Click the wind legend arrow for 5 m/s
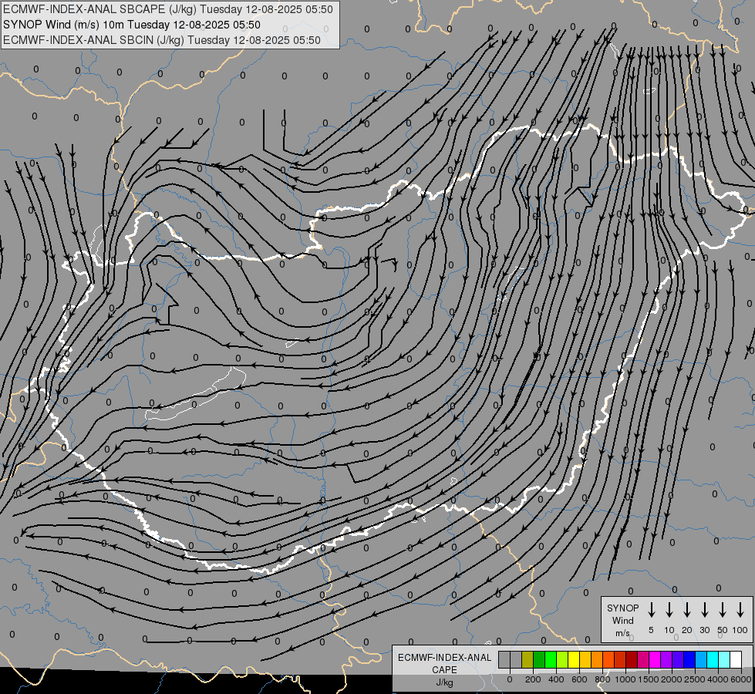 coord(651,609)
